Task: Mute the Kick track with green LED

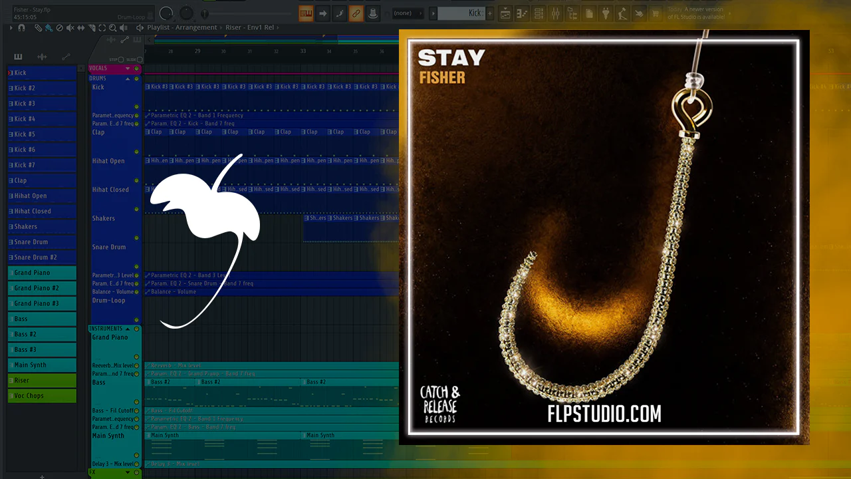Action: click(137, 106)
